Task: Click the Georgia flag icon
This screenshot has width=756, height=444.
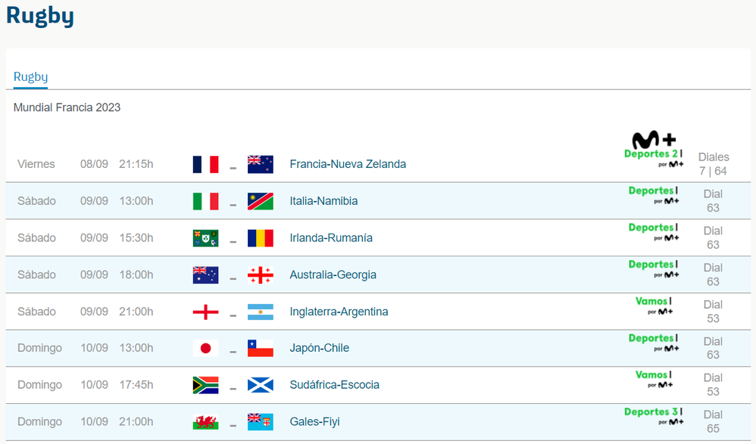Action: point(260,275)
